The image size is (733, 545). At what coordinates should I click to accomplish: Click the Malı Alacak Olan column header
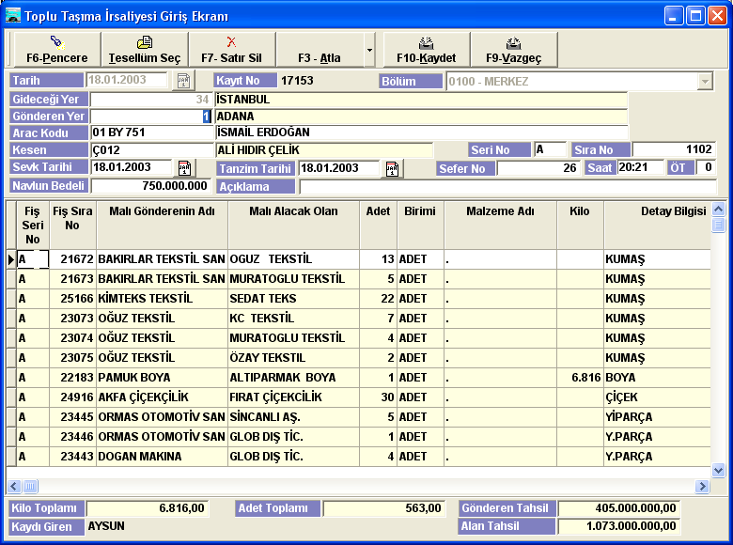(x=293, y=225)
